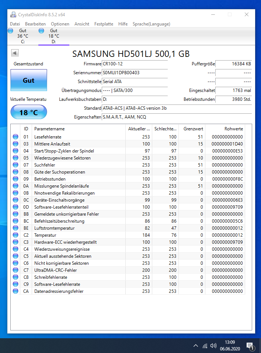Show hidden tray icons chevron
The height and width of the screenshot is (353, 261).
(x=196, y=346)
